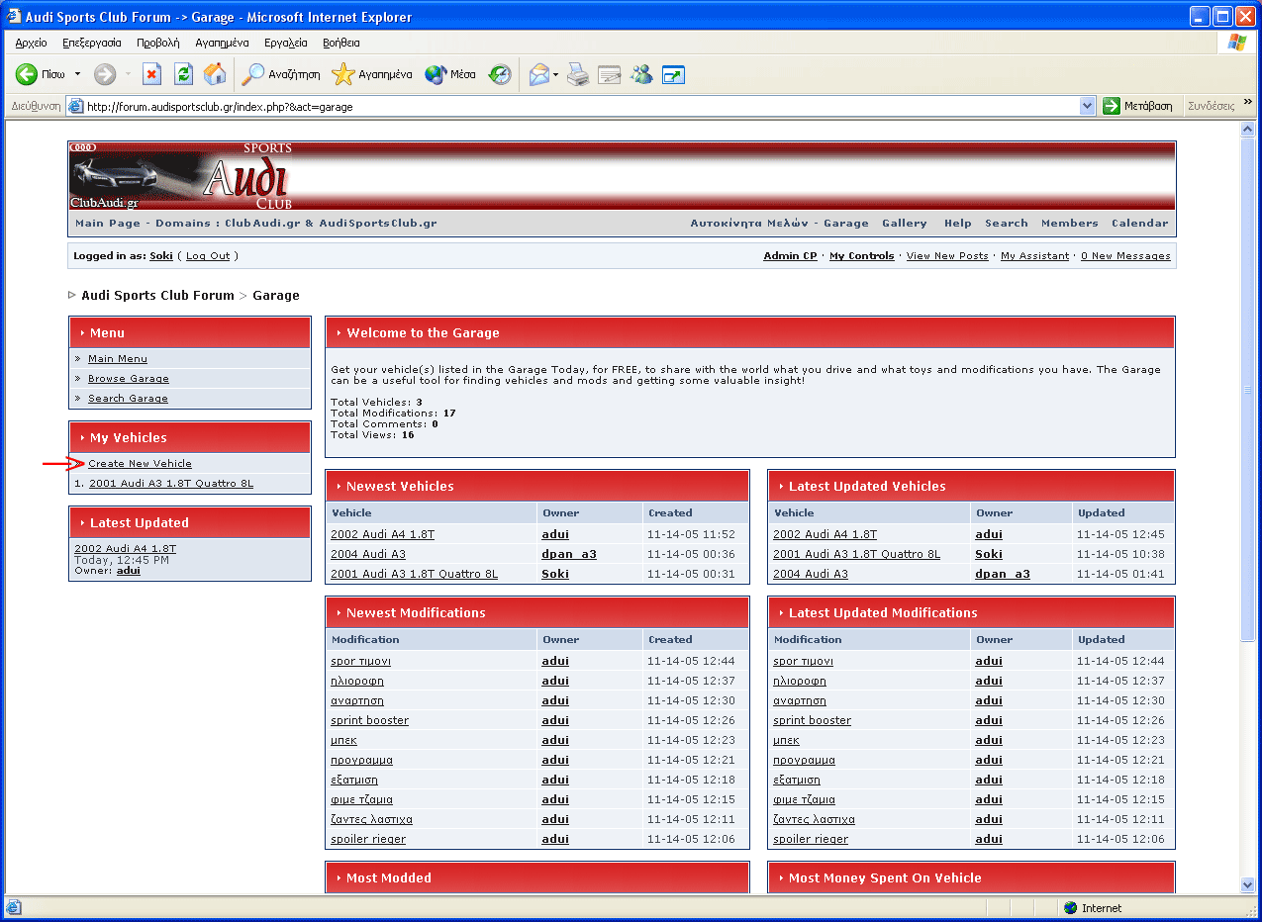Open the sprint booster modification in Newest Modifications
Viewport: 1262px width, 922px height.
coord(369,721)
